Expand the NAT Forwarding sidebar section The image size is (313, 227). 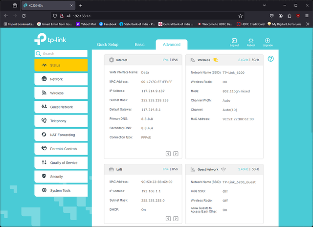(61, 135)
